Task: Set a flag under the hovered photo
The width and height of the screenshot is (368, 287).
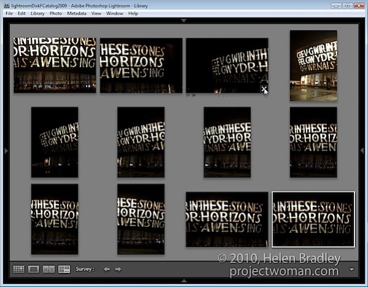Action: coord(191,95)
